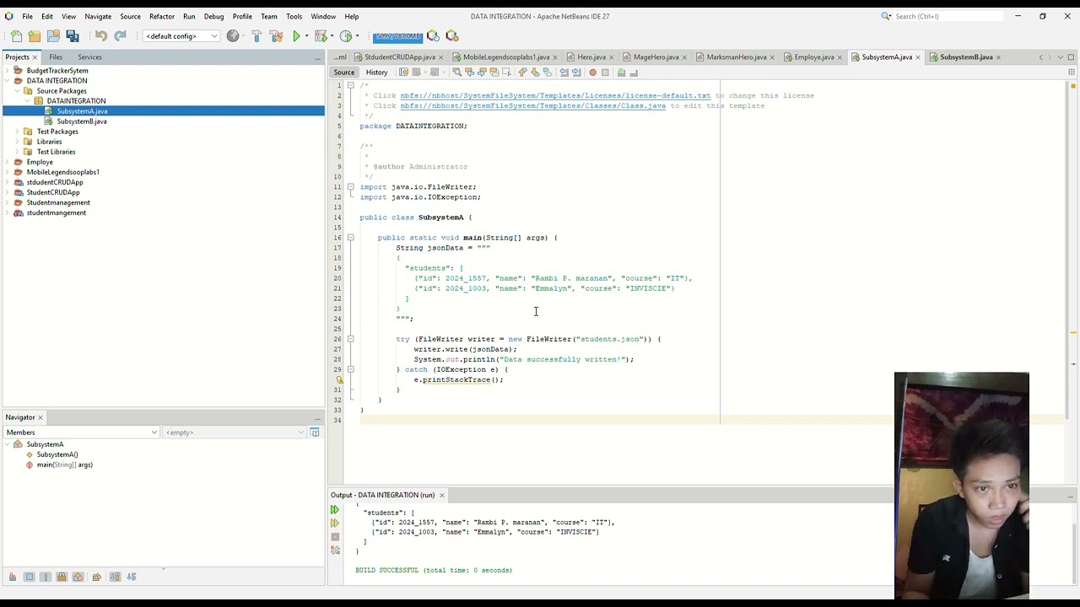Click the Re-run green arrow in Output
Image resolution: width=1080 pixels, height=607 pixels.
click(335, 510)
